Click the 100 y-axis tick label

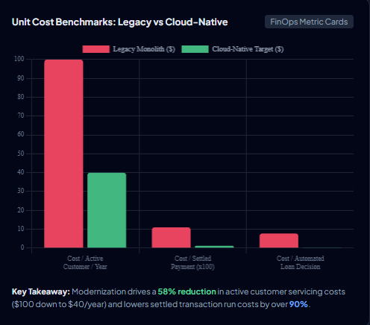[x=19, y=59]
